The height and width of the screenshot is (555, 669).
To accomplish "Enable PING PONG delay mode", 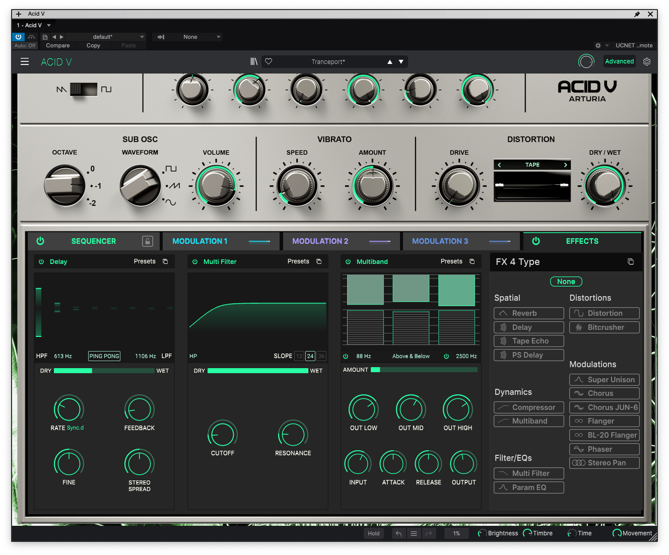I will point(104,356).
